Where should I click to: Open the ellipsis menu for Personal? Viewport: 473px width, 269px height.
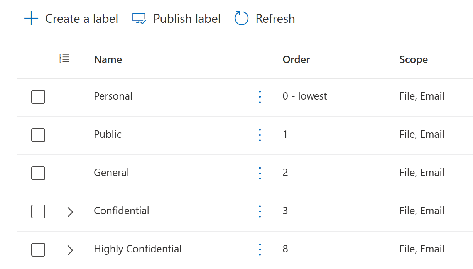pyautogui.click(x=260, y=97)
